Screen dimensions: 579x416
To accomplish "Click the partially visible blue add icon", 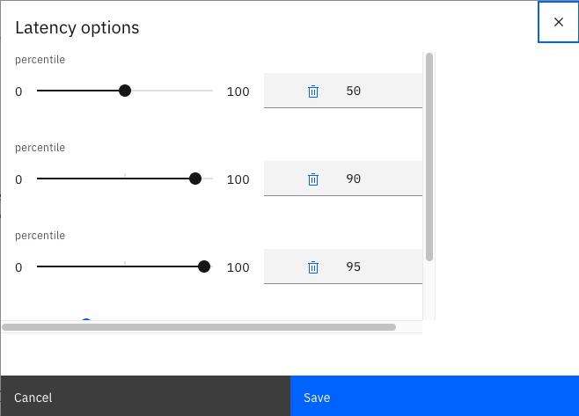I will coord(86,319).
